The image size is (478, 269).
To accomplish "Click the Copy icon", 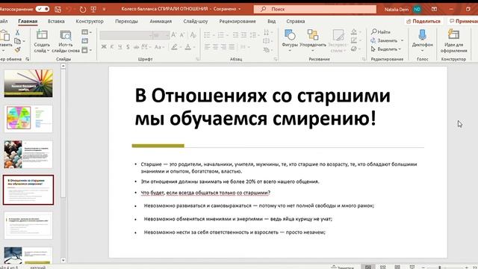I will 18,41.
